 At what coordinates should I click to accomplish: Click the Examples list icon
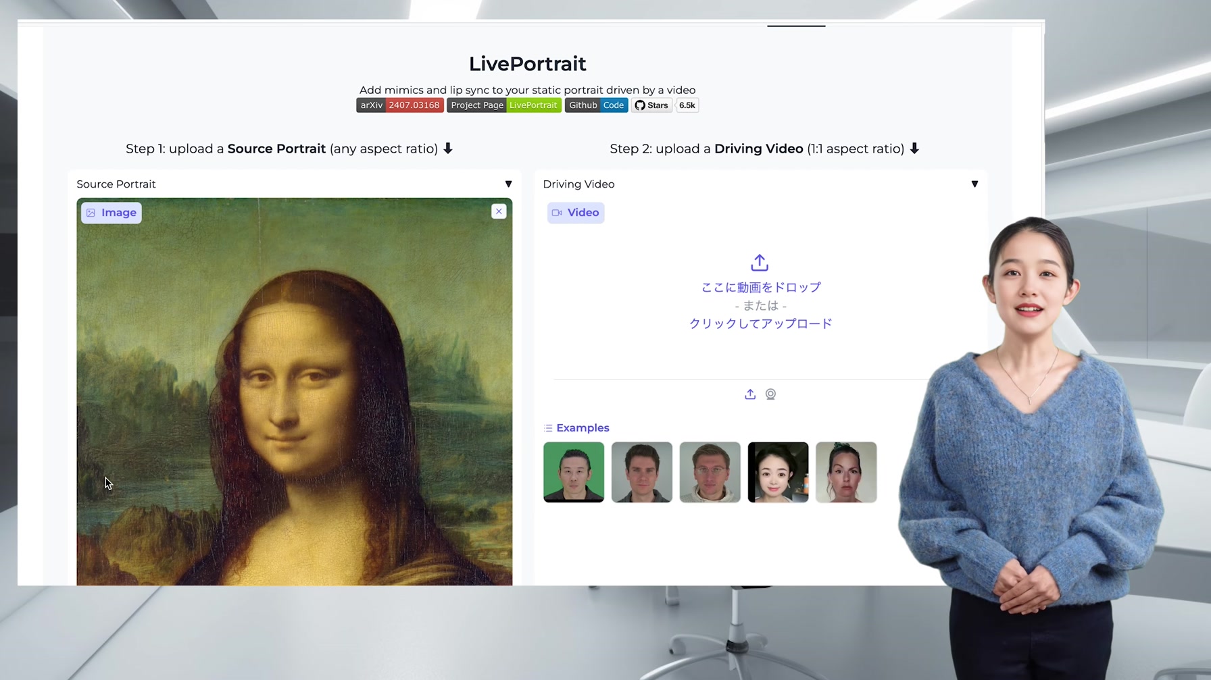point(548,428)
